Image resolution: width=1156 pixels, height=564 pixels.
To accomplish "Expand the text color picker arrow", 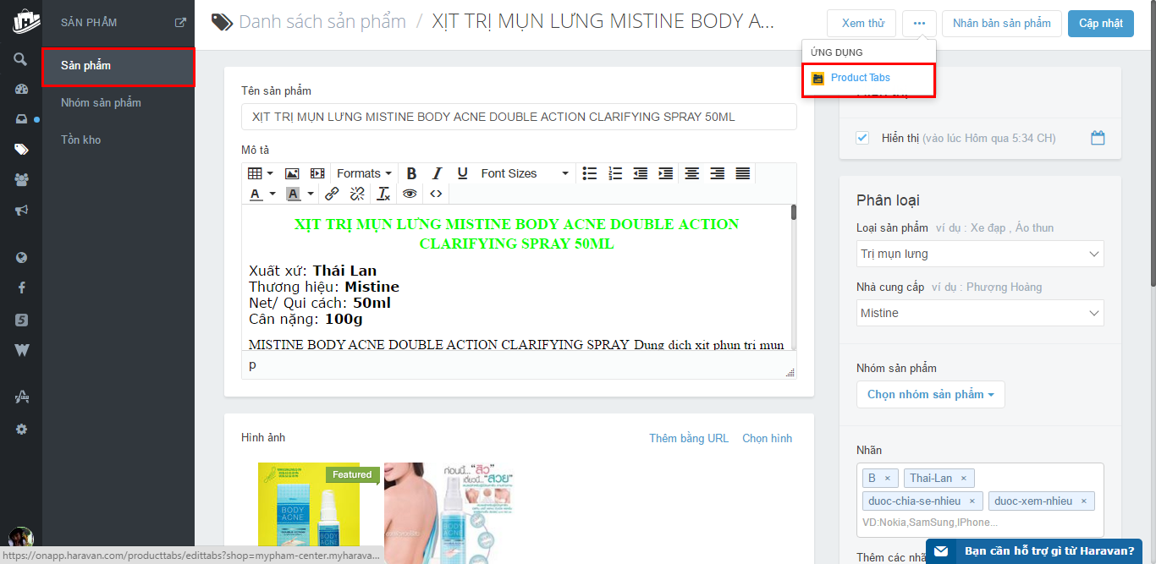I will tap(272, 194).
